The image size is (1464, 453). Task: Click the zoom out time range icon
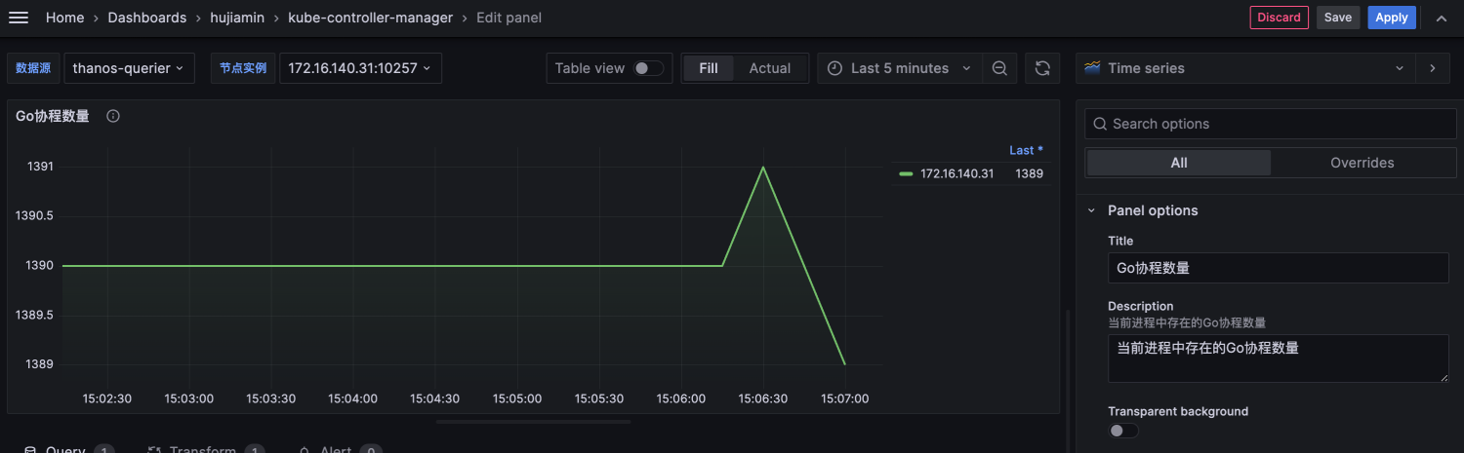(x=999, y=68)
